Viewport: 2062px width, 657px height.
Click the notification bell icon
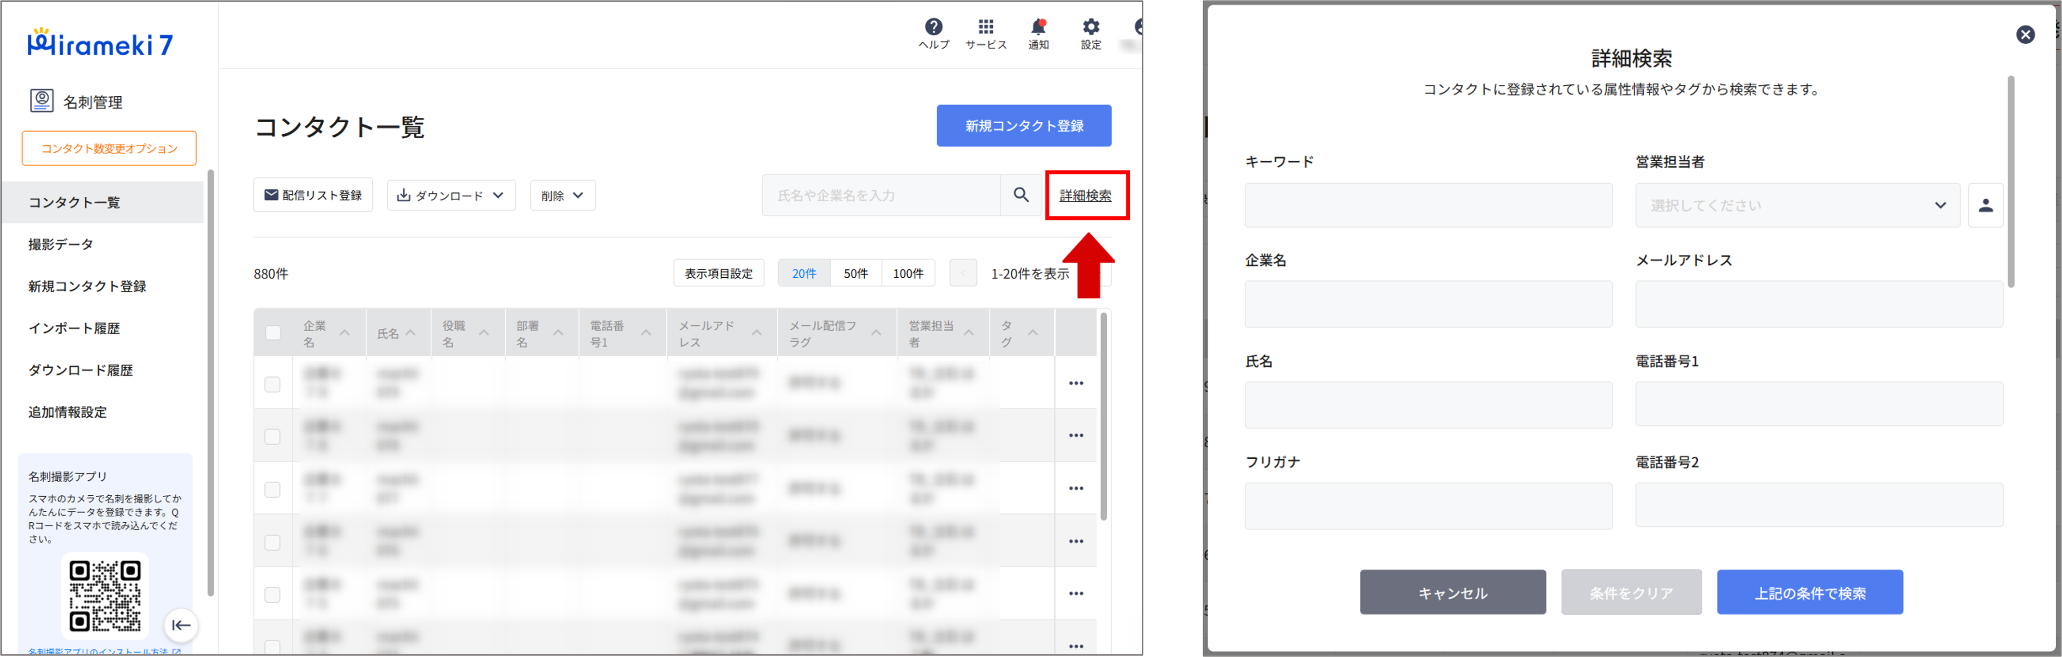click(x=1038, y=27)
